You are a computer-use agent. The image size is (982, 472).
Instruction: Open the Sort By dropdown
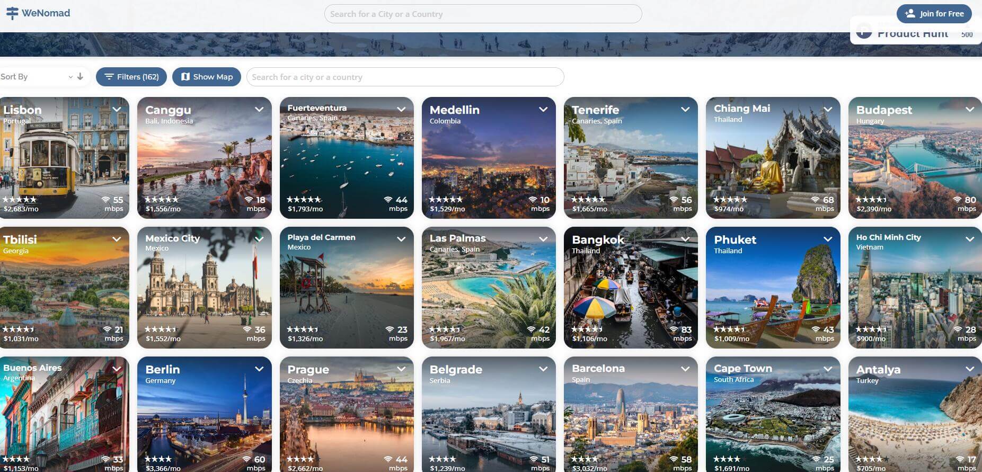(36, 77)
